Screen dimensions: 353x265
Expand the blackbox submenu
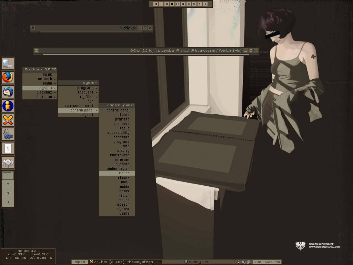coord(40,92)
